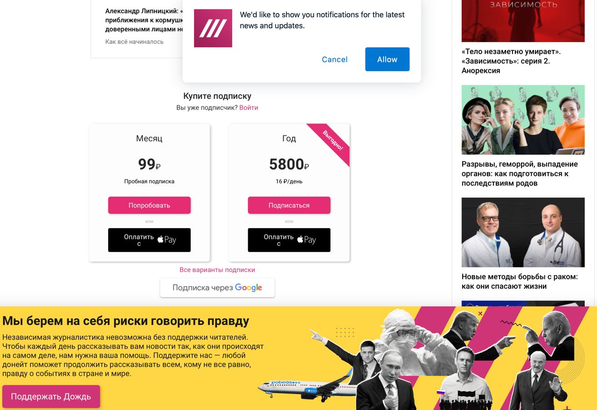The height and width of the screenshot is (410, 597).
Task: Pay yearly plan with Apple Pay
Action: tap(289, 240)
